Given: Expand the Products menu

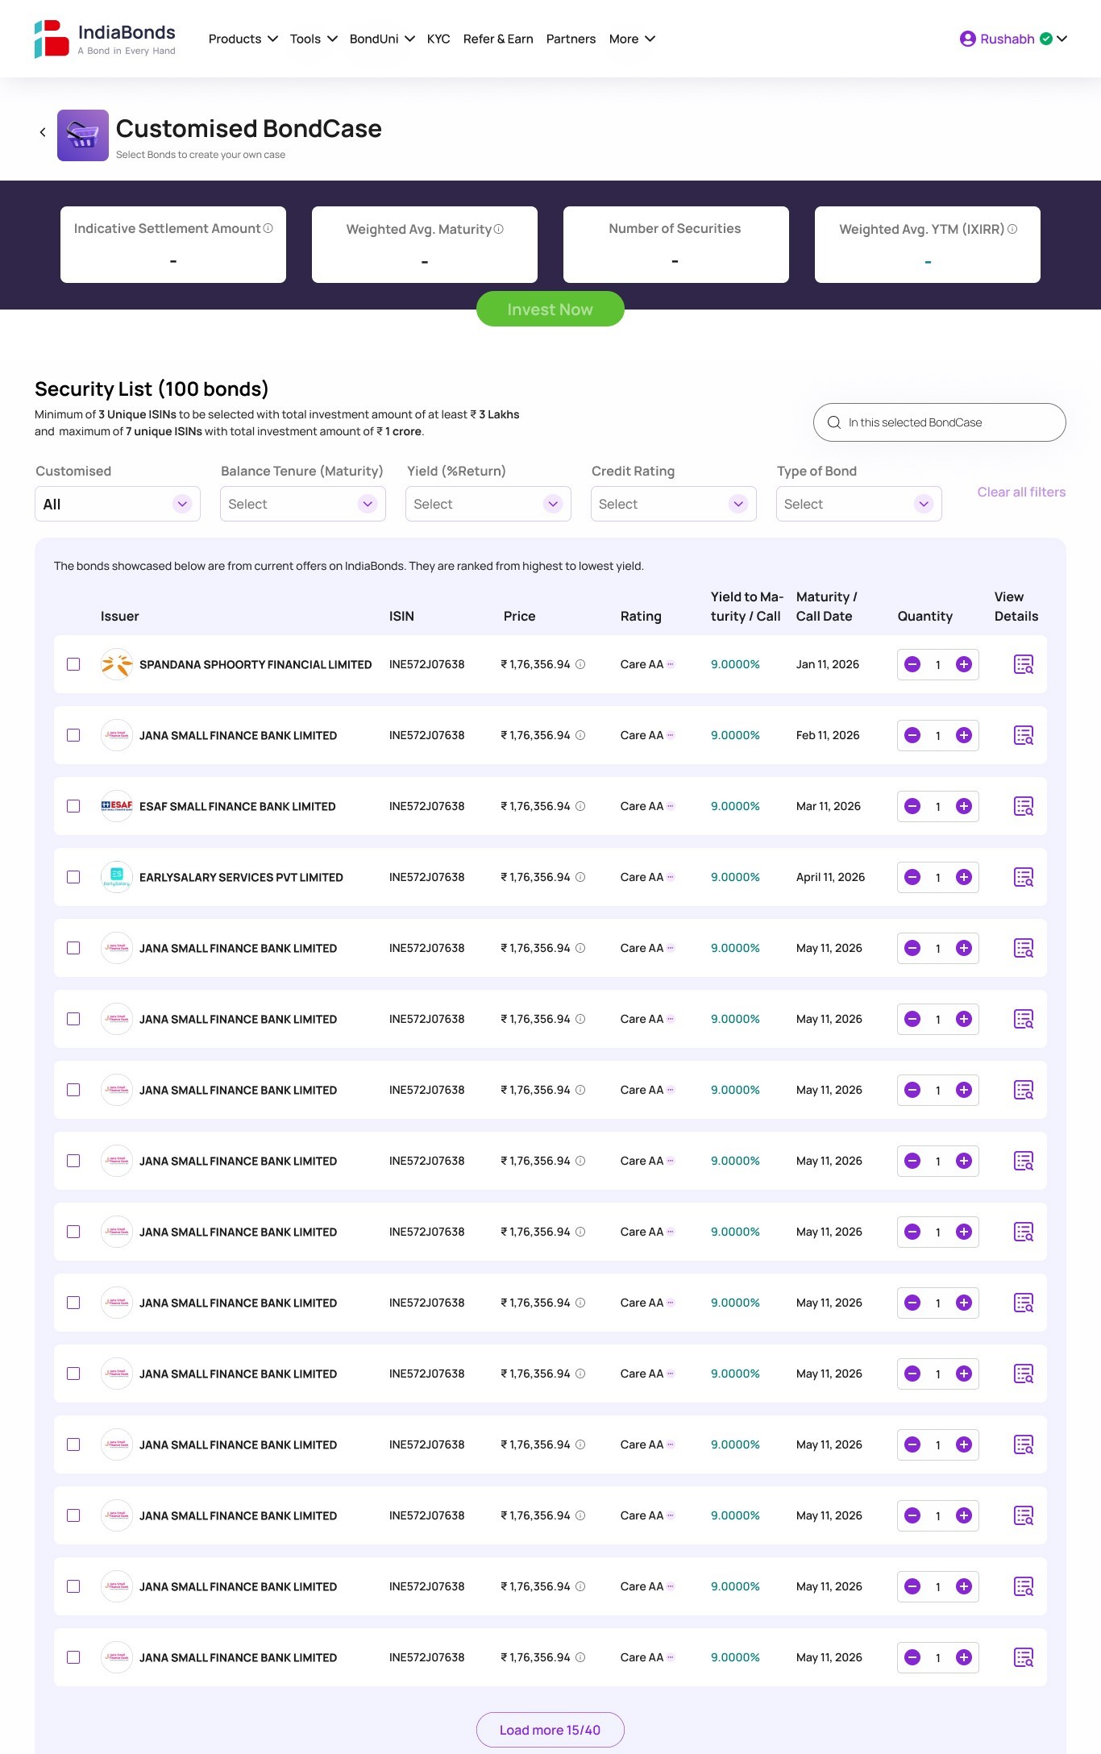Looking at the screenshot, I should click(x=243, y=39).
